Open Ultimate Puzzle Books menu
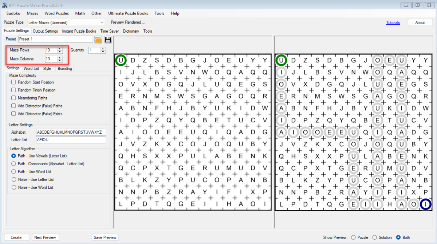The width and height of the screenshot is (437, 244). (x=128, y=13)
